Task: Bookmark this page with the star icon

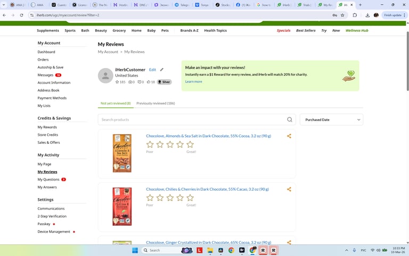Action: [x=342, y=15]
